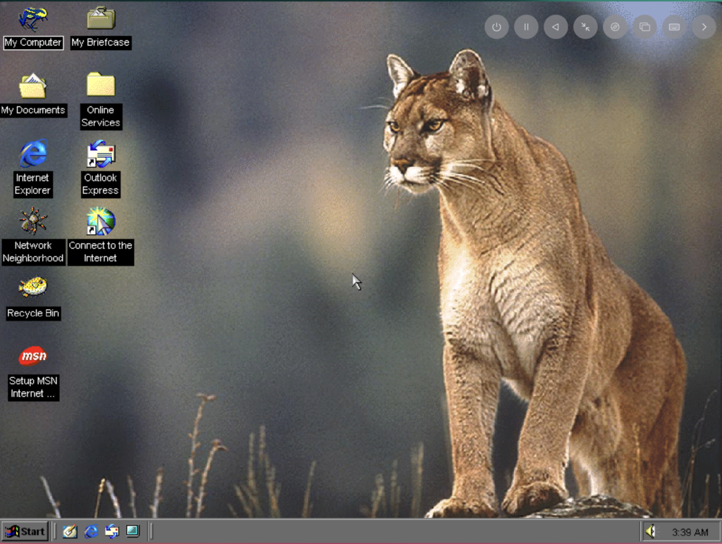Click the shrink arrows overlay button
Viewport: 722px width, 544px height.
click(585, 27)
